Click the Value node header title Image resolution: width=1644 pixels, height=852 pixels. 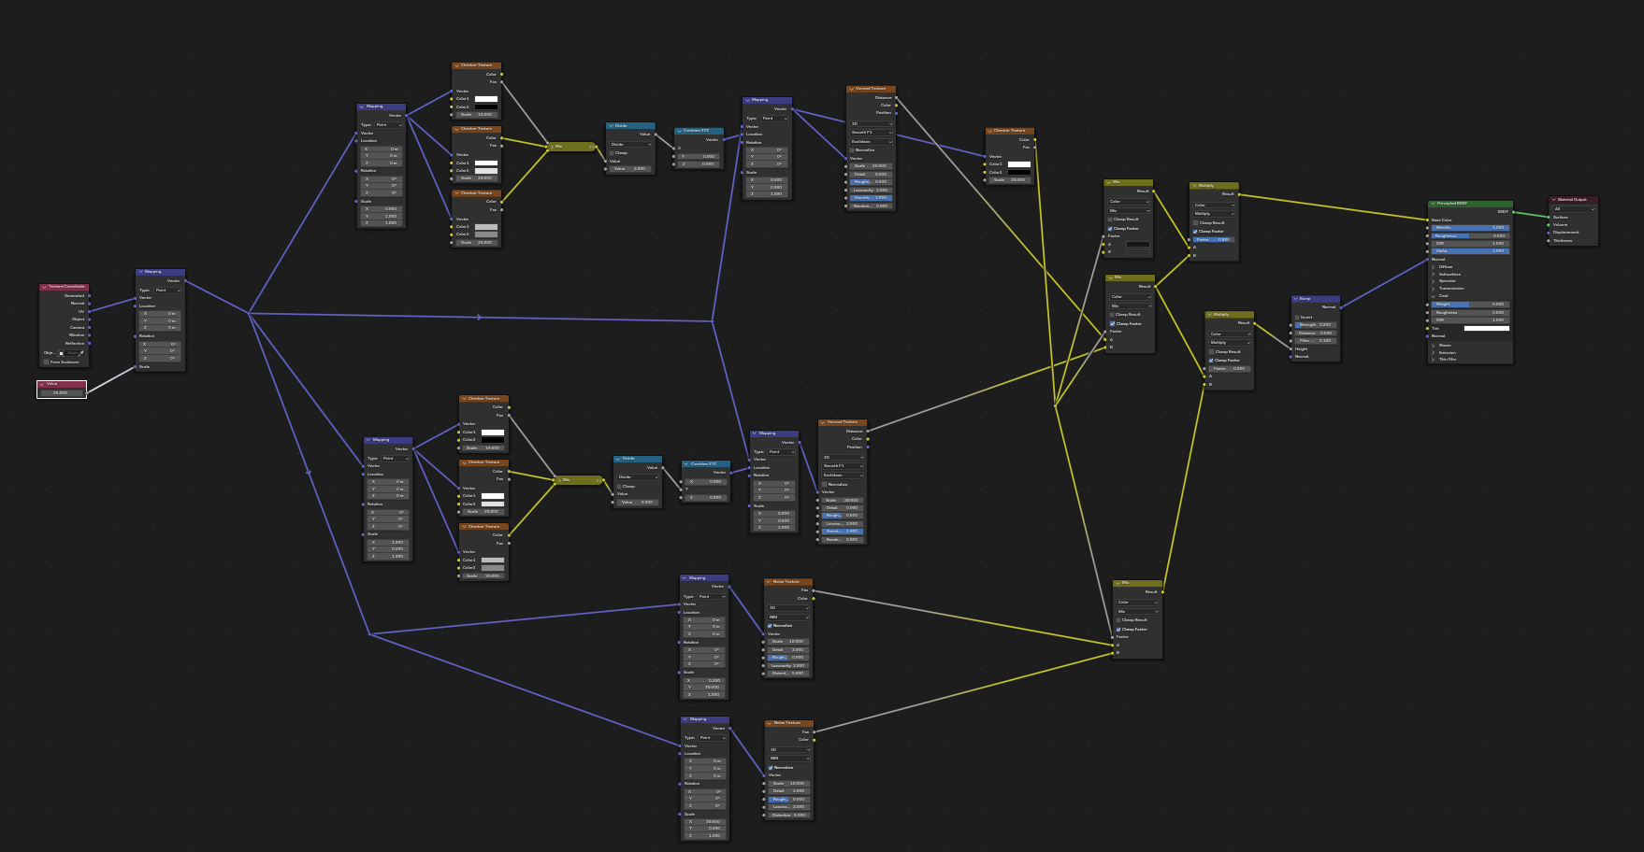click(52, 384)
